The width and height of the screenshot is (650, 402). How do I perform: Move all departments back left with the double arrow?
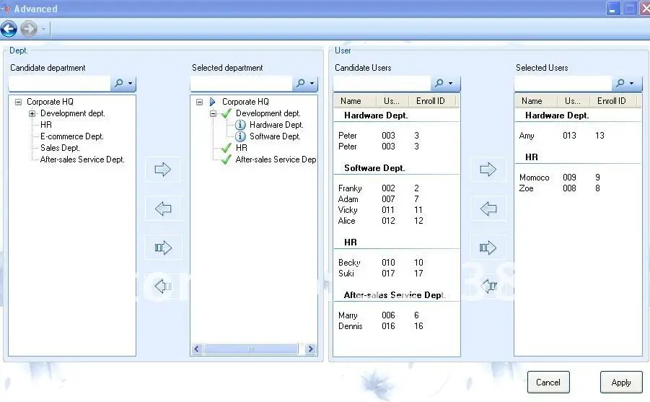pyautogui.click(x=162, y=286)
